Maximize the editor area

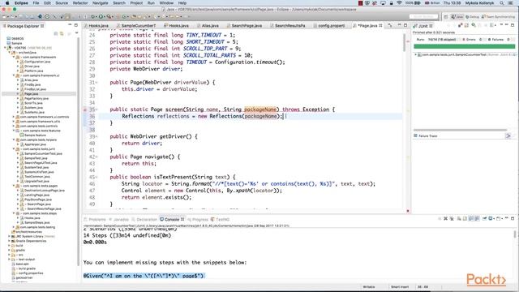click(405, 25)
